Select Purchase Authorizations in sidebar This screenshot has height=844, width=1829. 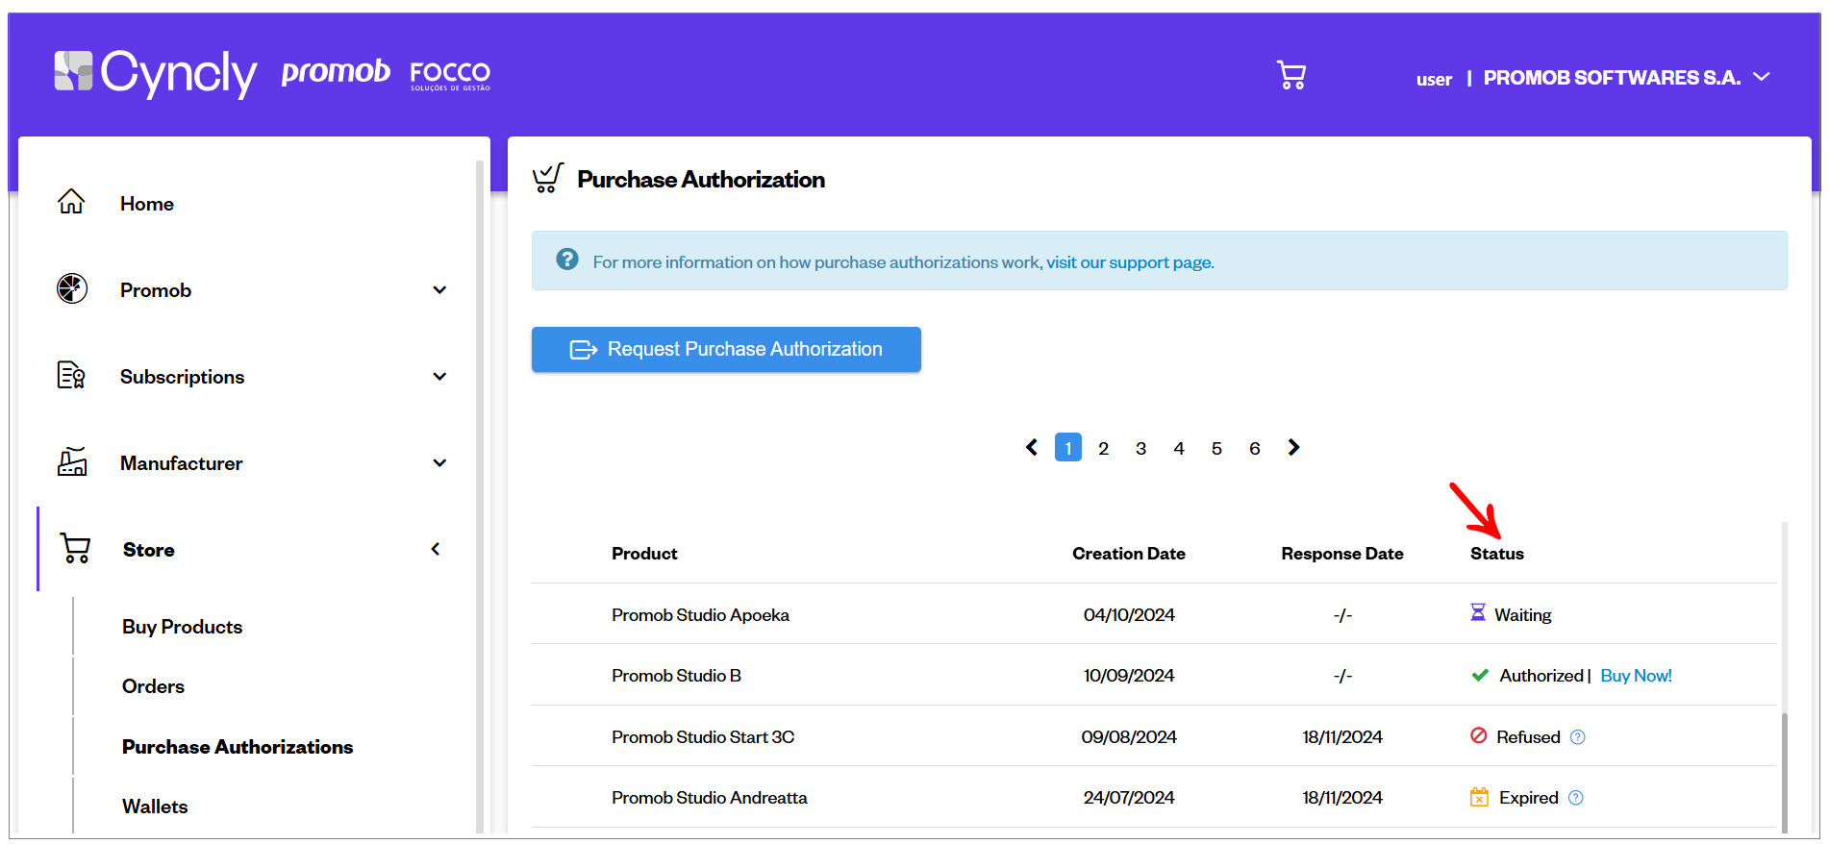point(238,747)
